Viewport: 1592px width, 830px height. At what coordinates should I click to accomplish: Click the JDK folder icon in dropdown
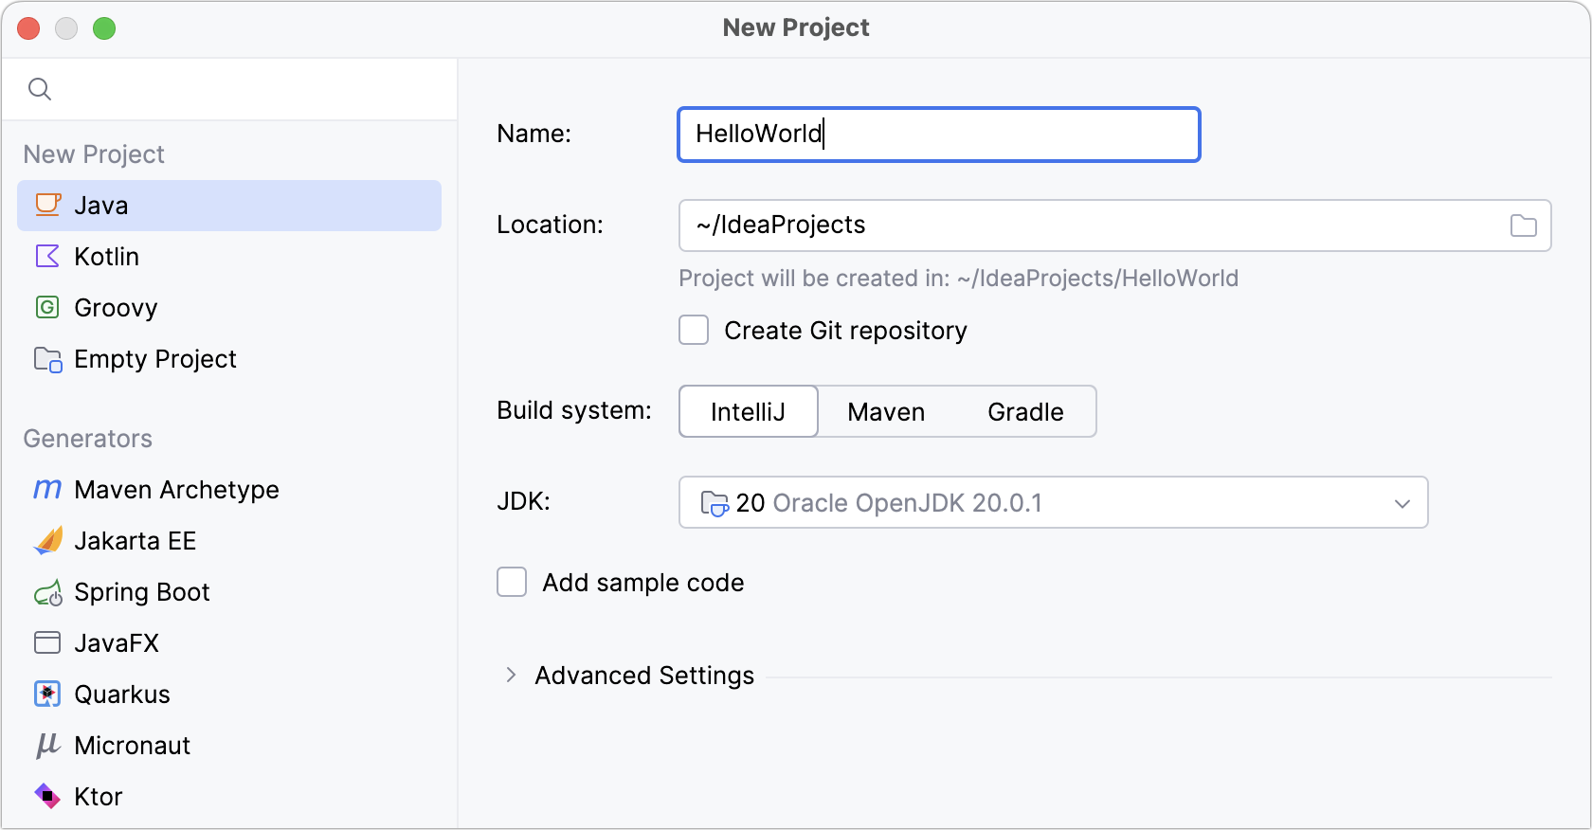715,503
